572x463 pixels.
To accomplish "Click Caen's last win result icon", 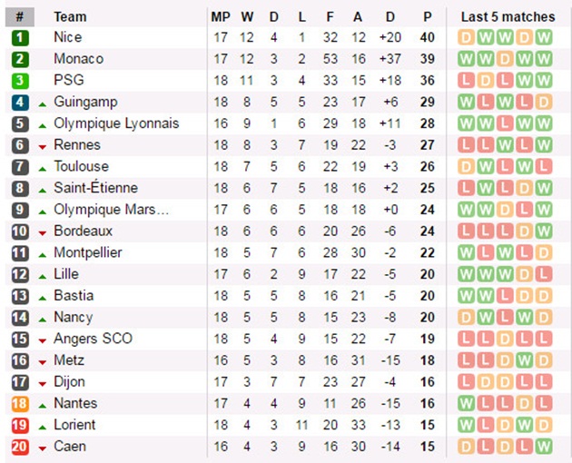I will [x=543, y=447].
